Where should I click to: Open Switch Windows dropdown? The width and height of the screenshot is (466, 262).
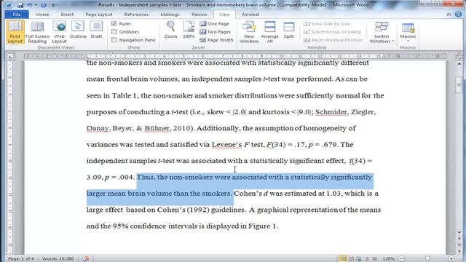[x=382, y=32]
